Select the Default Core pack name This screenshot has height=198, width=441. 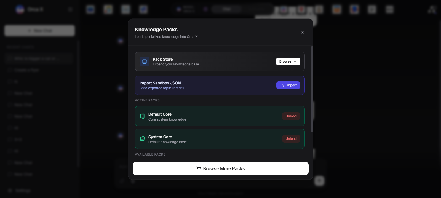(x=160, y=114)
